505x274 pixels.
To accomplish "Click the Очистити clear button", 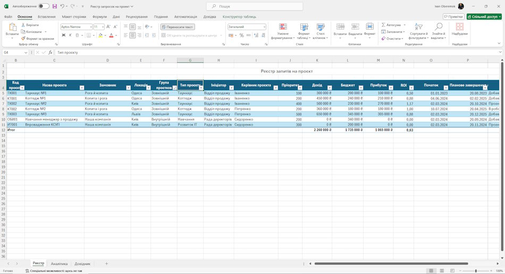I will [x=392, y=39].
